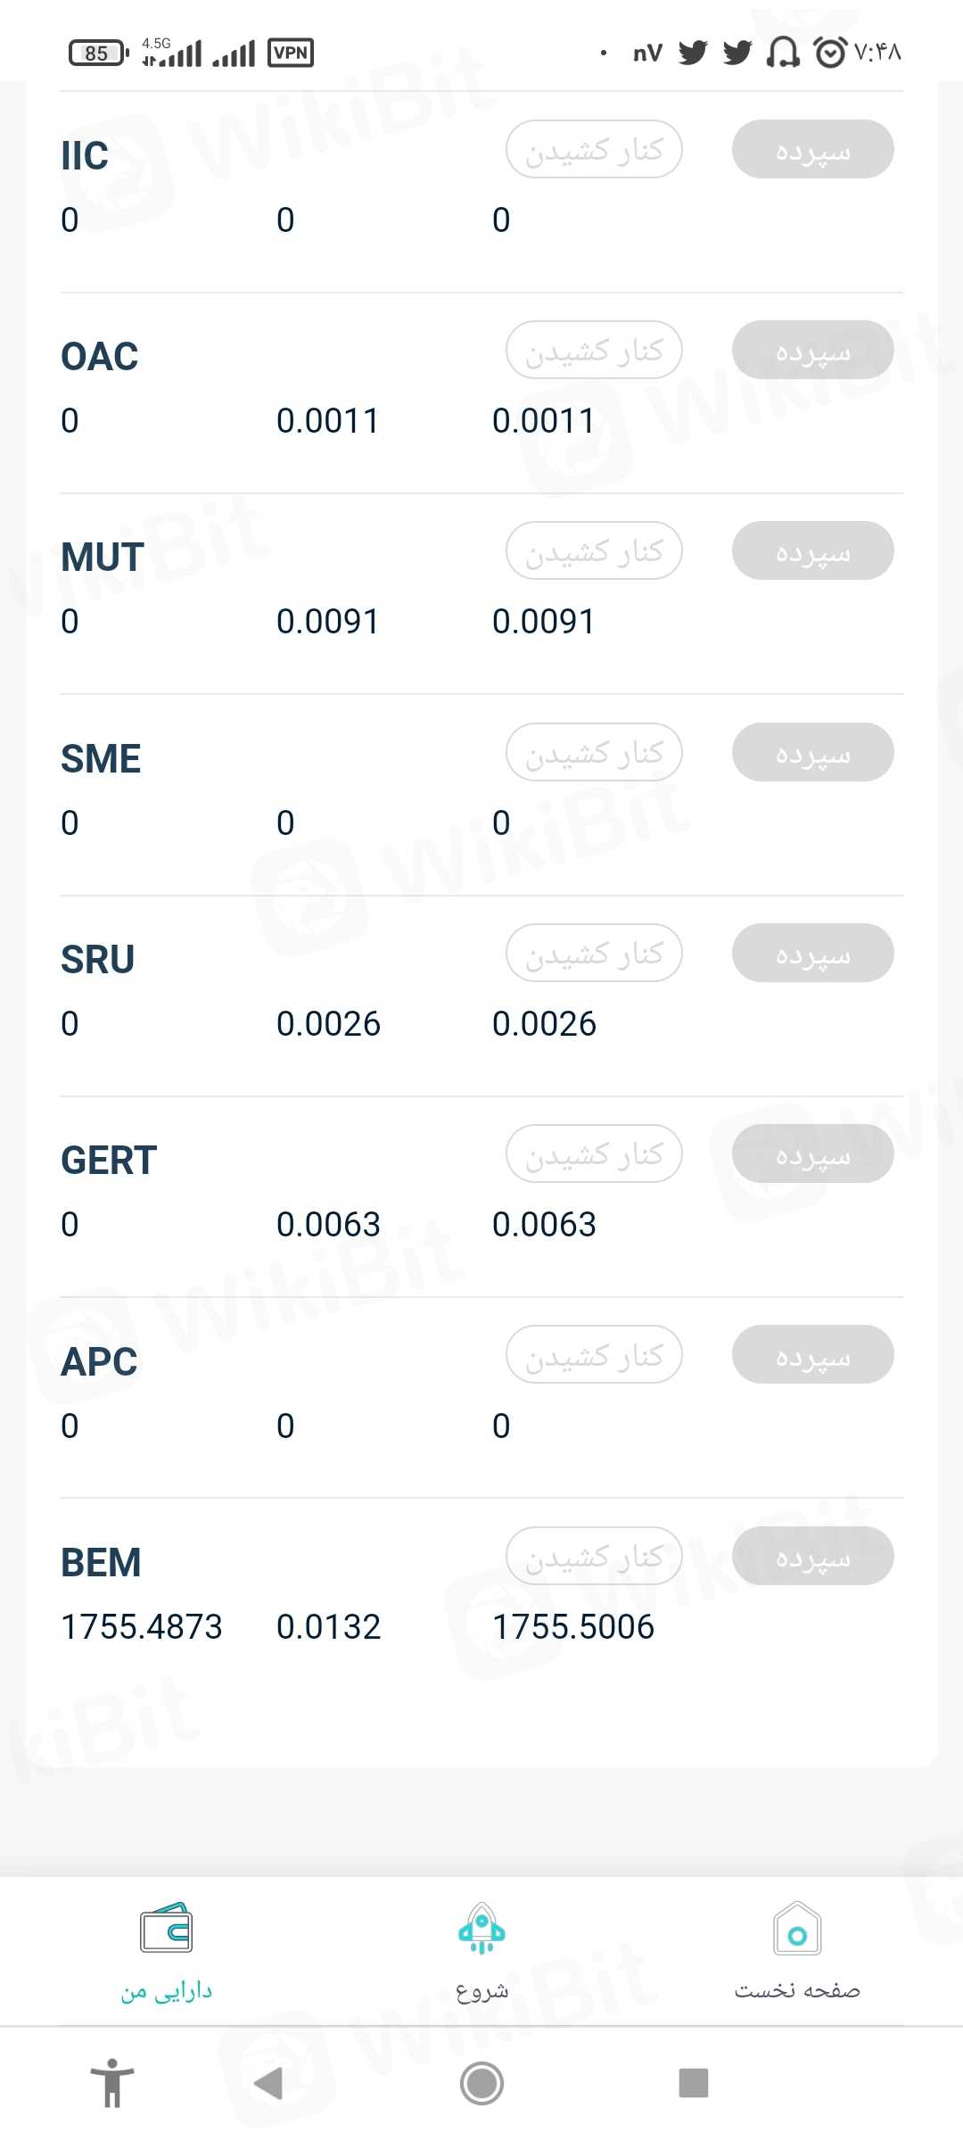This screenshot has height=2141, width=963.
Task: Tap the کنار کشیدن button for SRU
Action: [x=594, y=953]
